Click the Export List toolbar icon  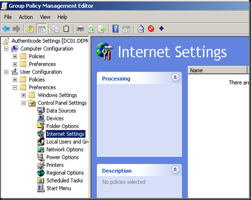(102, 29)
